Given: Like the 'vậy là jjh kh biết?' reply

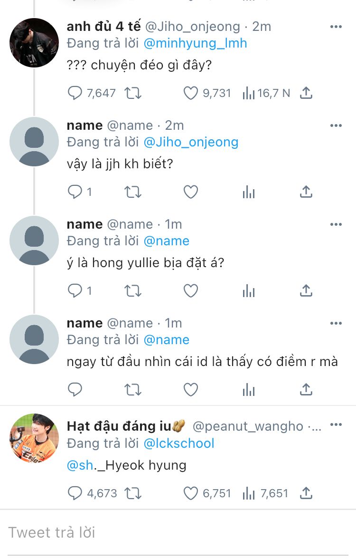Looking at the screenshot, I should pyautogui.click(x=190, y=192).
